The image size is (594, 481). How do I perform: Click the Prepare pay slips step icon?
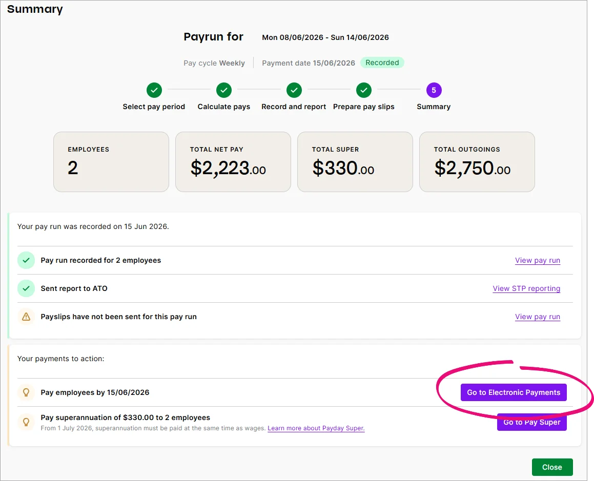(x=363, y=90)
